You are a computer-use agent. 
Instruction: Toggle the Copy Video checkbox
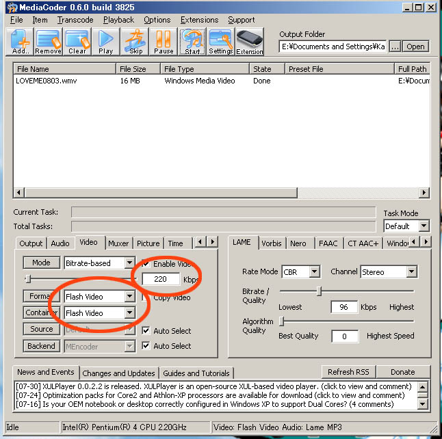145,297
